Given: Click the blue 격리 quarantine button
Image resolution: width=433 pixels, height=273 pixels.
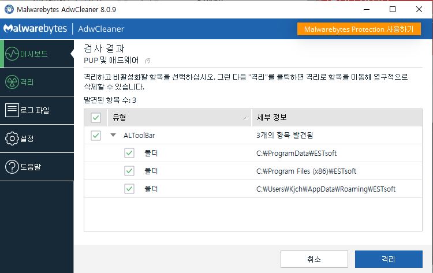Looking at the screenshot, I should tap(389, 259).
